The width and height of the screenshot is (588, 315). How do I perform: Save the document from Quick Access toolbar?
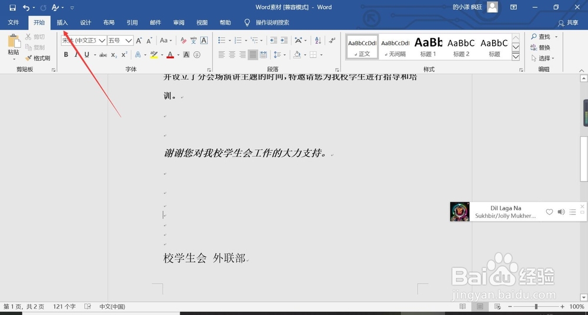tap(12, 8)
